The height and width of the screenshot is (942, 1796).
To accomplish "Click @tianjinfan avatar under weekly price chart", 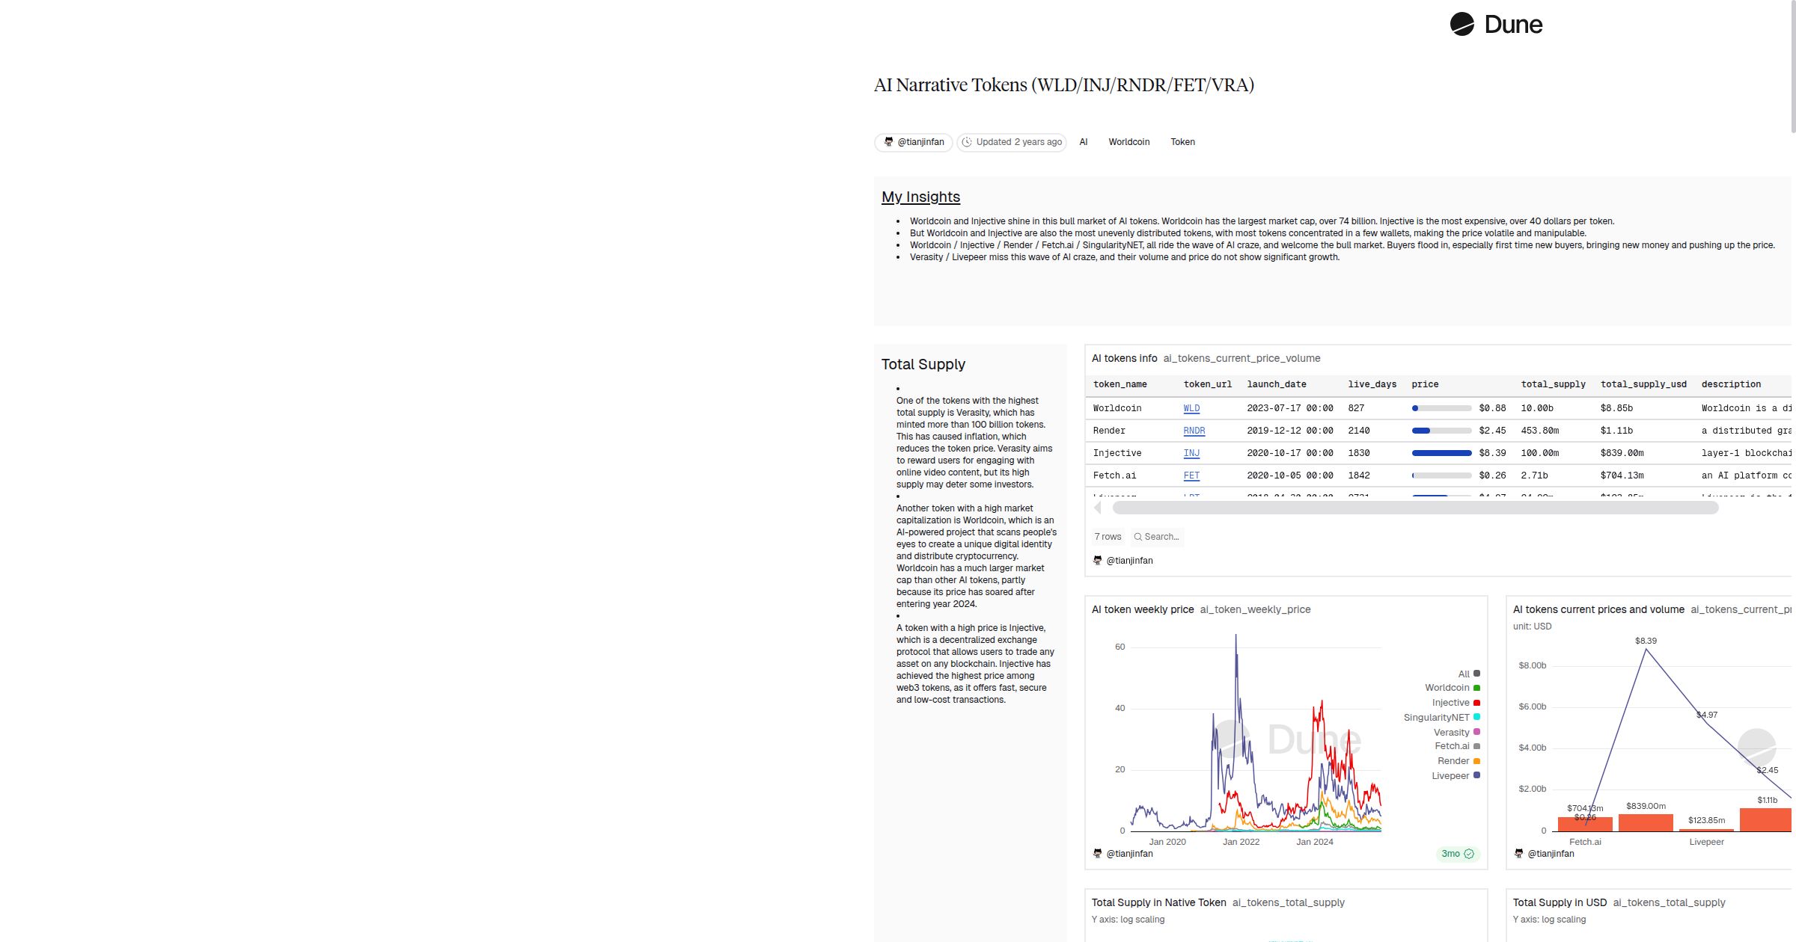I will (x=1098, y=853).
